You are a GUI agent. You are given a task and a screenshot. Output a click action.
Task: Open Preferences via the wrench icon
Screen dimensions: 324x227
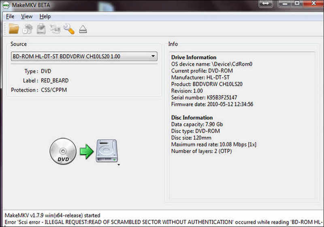pyautogui.click(x=69, y=29)
